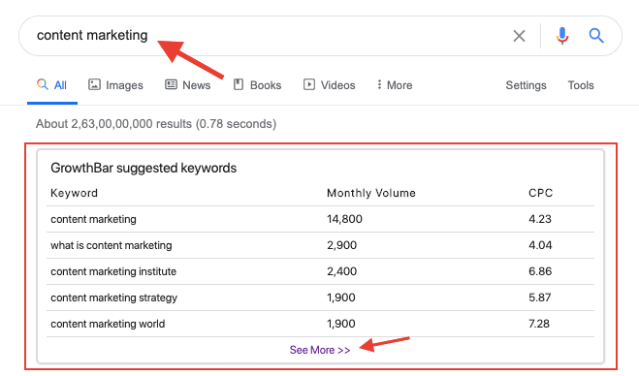Click the See More >> link

(x=320, y=350)
